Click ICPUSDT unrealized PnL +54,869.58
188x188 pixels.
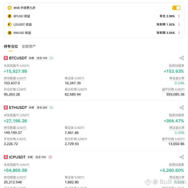15,170
